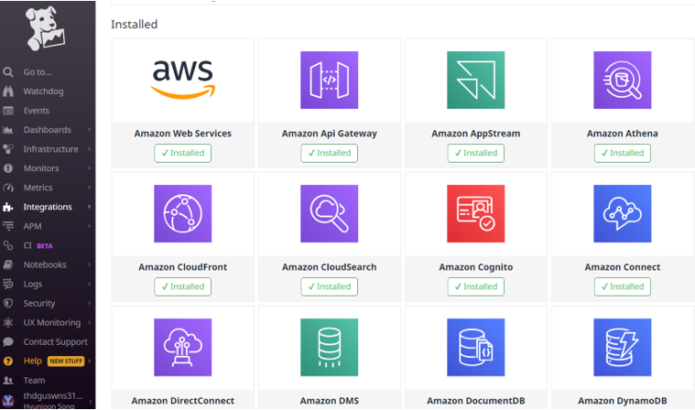Open the Team menu item
Image resolution: width=695 pixels, height=410 pixels.
pyautogui.click(x=34, y=381)
